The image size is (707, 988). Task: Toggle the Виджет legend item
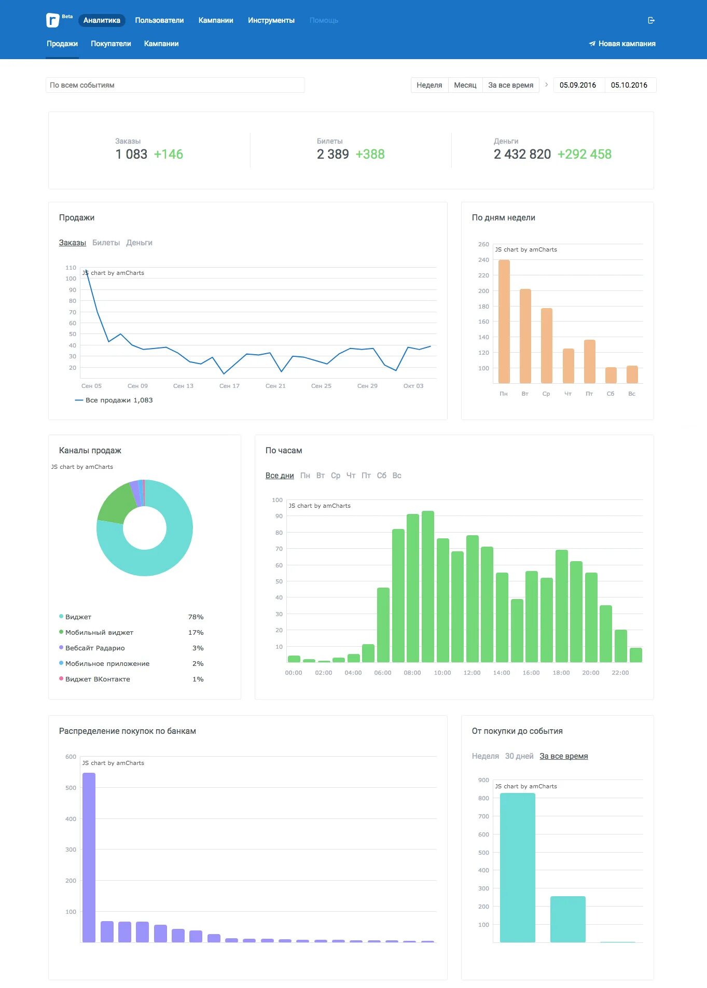[75, 617]
